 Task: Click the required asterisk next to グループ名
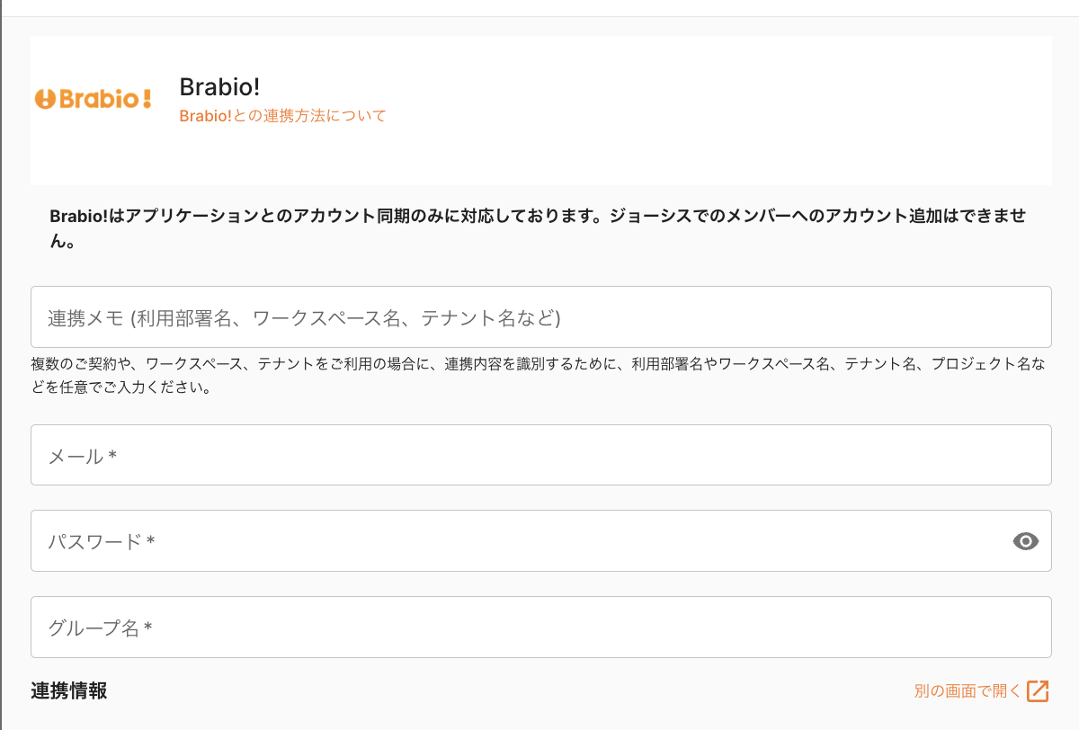pos(148,628)
